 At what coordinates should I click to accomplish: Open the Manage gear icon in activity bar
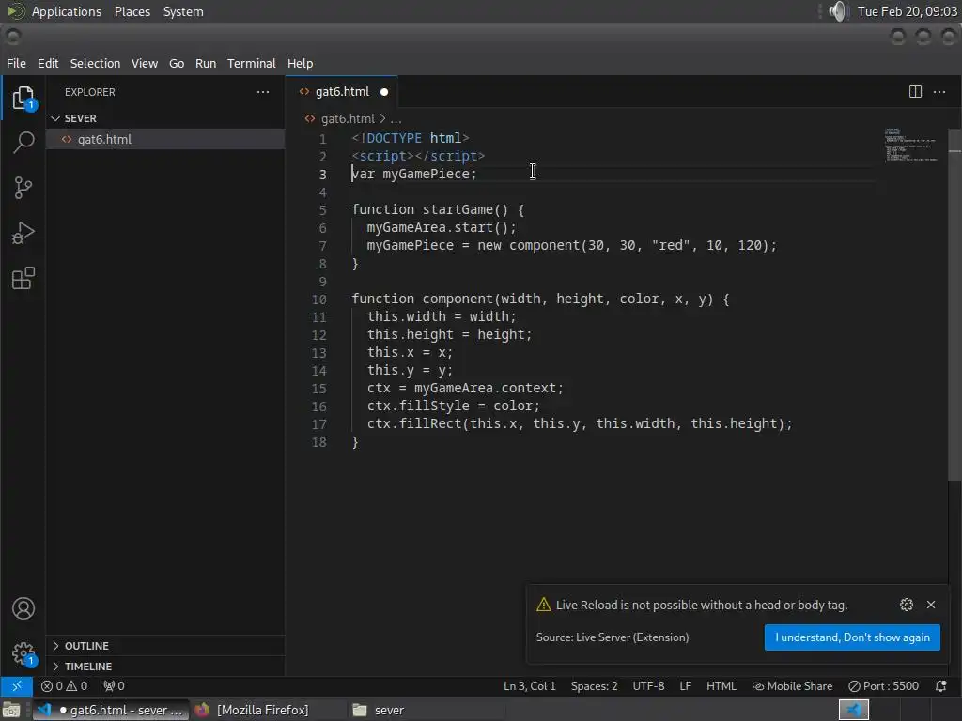click(x=23, y=653)
